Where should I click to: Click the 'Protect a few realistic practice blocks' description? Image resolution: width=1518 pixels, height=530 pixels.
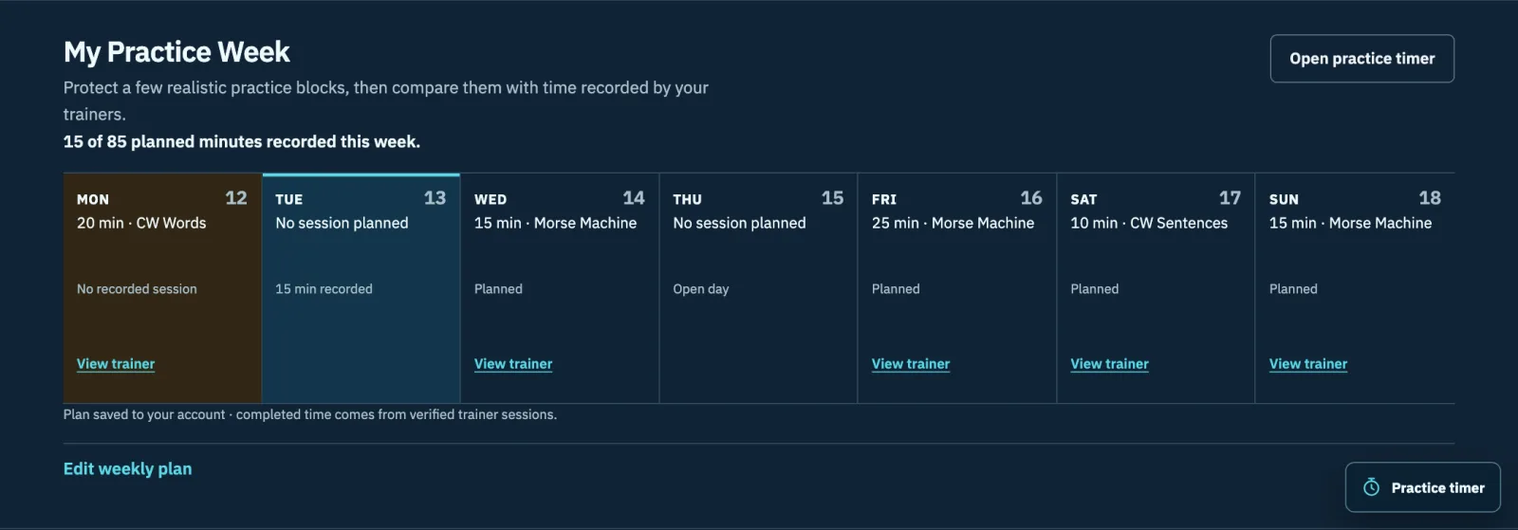pyautogui.click(x=386, y=101)
